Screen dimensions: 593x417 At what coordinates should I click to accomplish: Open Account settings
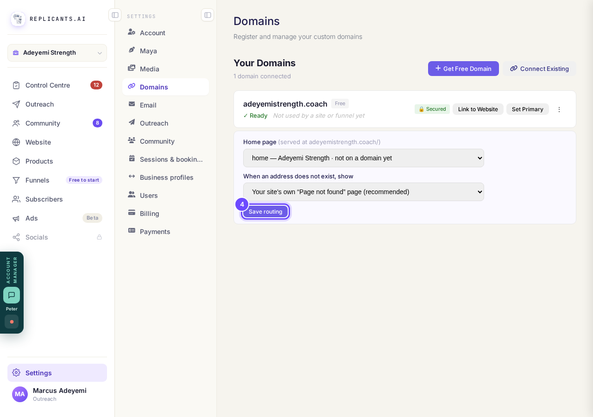pyautogui.click(x=165, y=32)
